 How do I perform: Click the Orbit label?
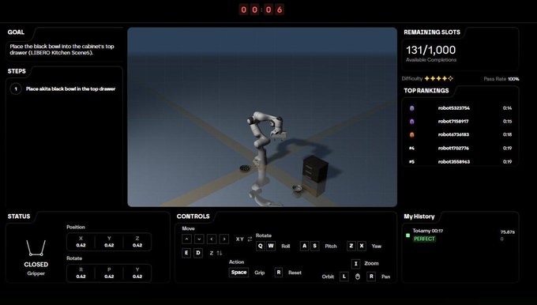coord(328,277)
